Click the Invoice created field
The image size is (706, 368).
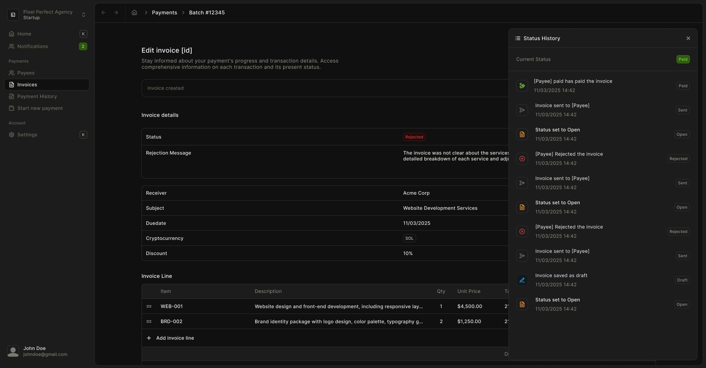click(x=325, y=88)
